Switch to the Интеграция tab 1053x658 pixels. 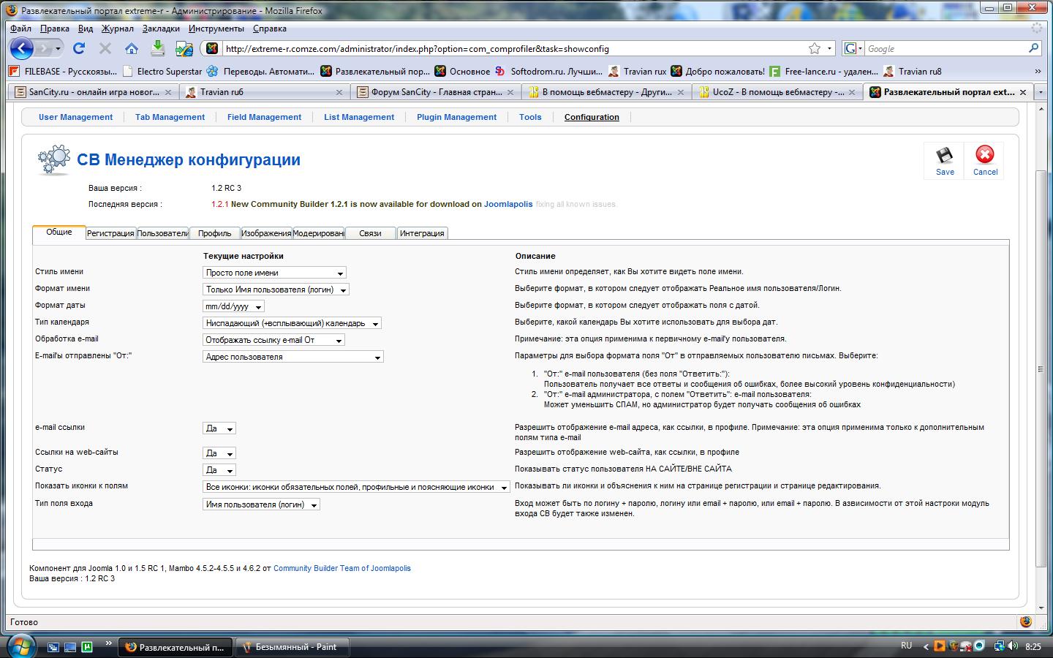[422, 233]
